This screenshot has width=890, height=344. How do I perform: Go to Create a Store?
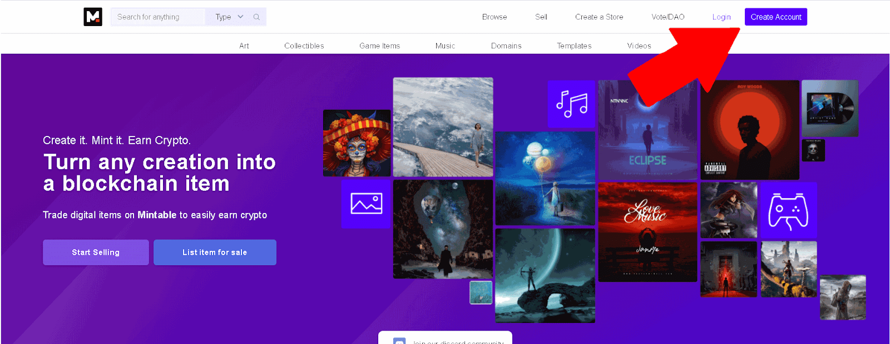599,17
